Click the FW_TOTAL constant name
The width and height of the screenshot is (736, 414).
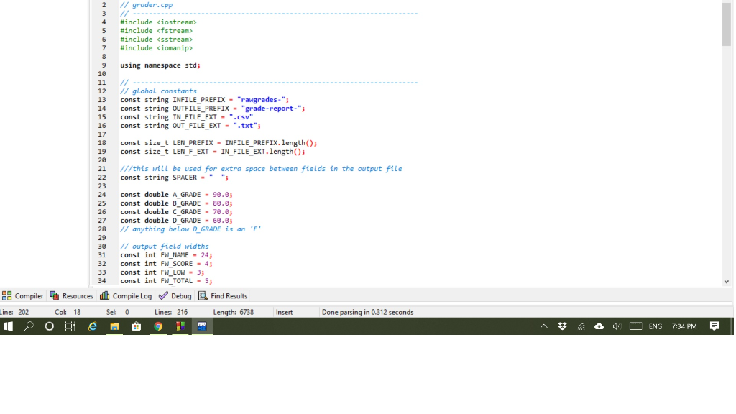coord(177,281)
